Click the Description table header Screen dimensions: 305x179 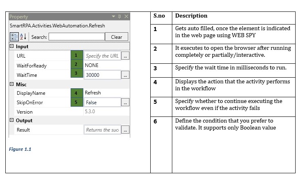[191, 16]
